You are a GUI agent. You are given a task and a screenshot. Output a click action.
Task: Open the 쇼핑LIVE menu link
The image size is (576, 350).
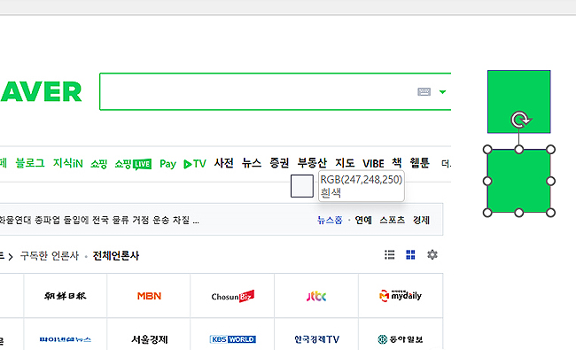(x=133, y=164)
